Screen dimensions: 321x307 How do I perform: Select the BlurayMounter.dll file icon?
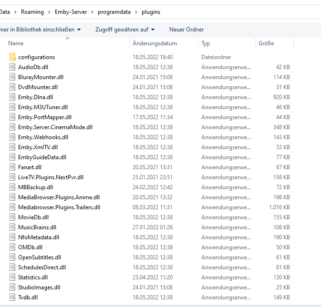[x=12, y=77]
